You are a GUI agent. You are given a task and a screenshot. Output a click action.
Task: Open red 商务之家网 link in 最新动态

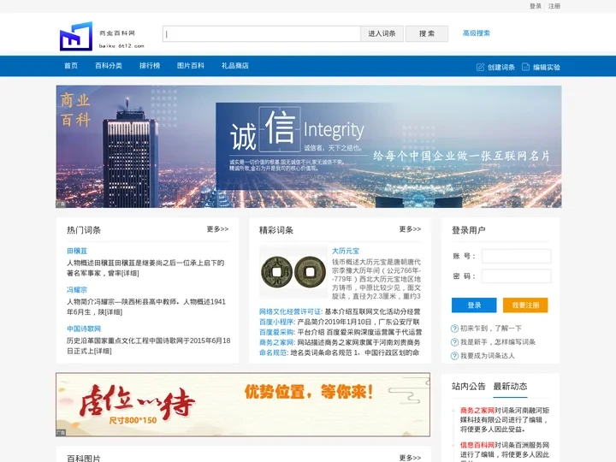(477, 410)
